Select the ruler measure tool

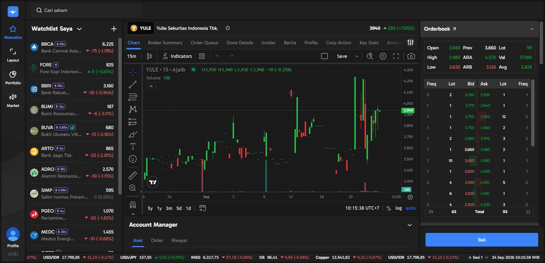click(x=133, y=175)
